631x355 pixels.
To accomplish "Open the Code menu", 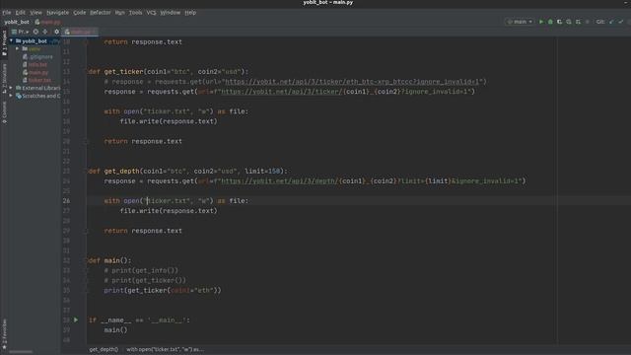I will click(x=79, y=13).
